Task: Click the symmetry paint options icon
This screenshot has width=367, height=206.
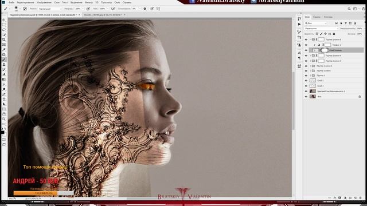Action: tap(158, 9)
